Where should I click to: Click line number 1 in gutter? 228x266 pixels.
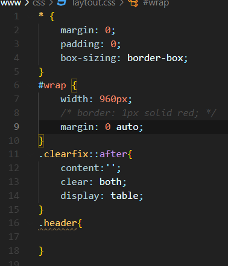tap(17, 16)
